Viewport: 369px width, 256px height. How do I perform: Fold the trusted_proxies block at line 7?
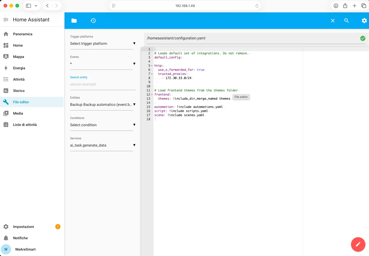coord(152,74)
